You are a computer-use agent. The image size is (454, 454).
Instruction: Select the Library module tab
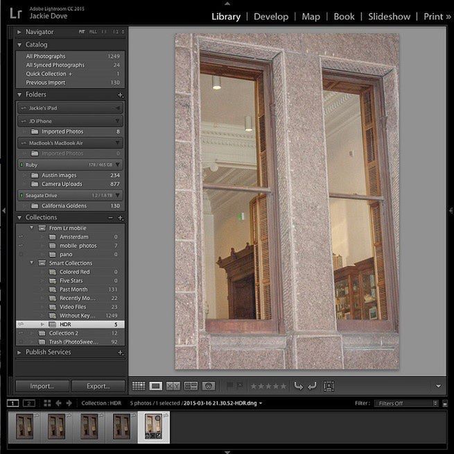tap(226, 17)
